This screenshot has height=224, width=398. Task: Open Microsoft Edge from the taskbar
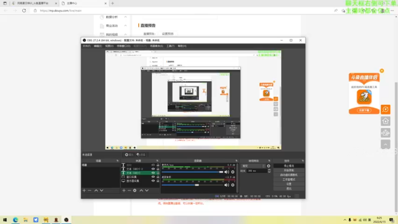15,220
